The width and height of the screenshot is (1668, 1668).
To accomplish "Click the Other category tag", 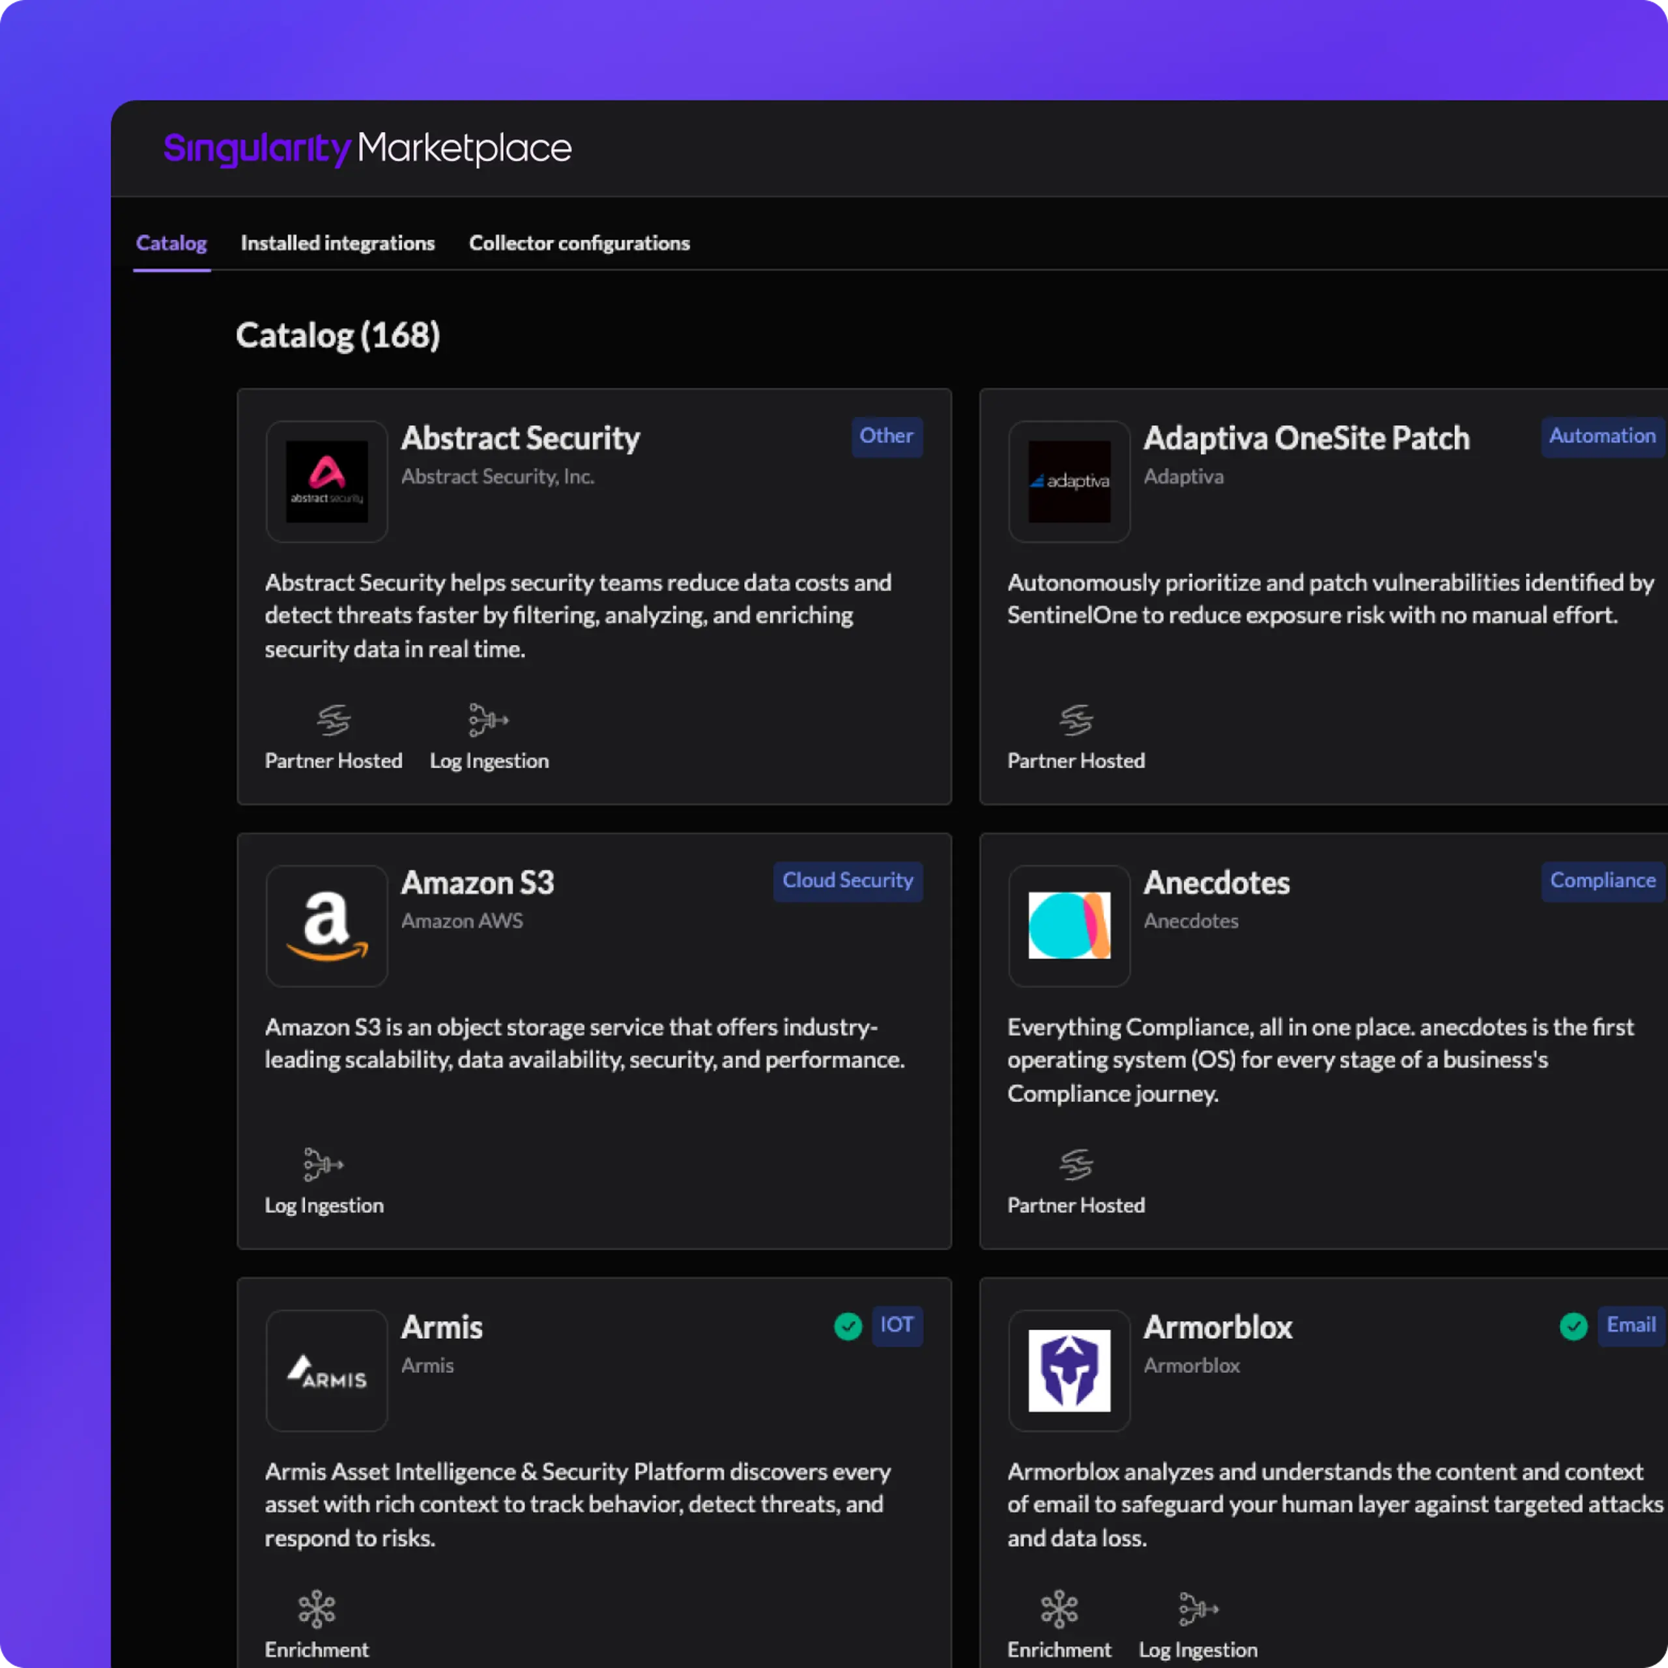I will [x=887, y=437].
